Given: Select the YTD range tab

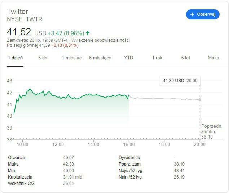Looking at the screenshot, I should click(128, 58).
